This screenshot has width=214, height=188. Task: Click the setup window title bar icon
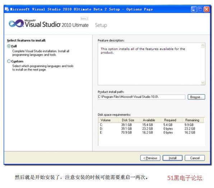click(x=7, y=9)
